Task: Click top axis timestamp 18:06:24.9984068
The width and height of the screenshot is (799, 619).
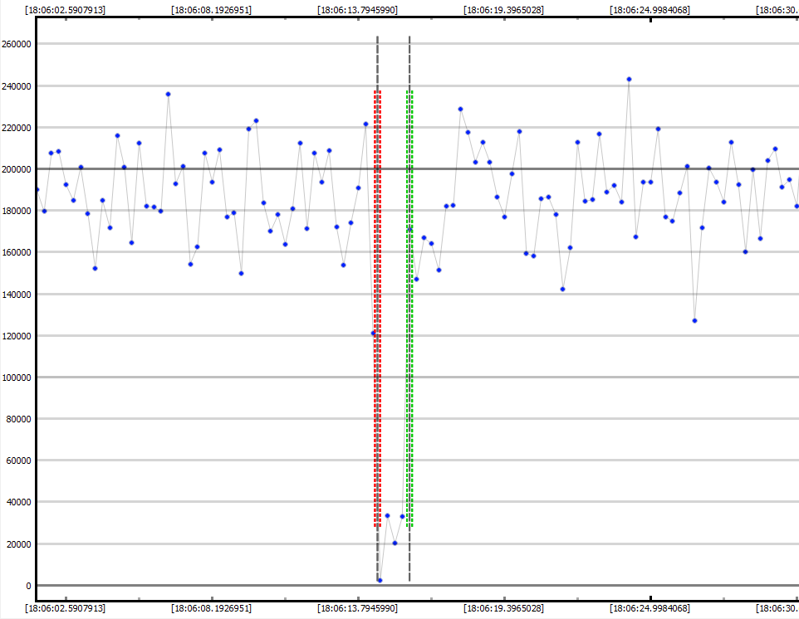Action: pos(649,10)
